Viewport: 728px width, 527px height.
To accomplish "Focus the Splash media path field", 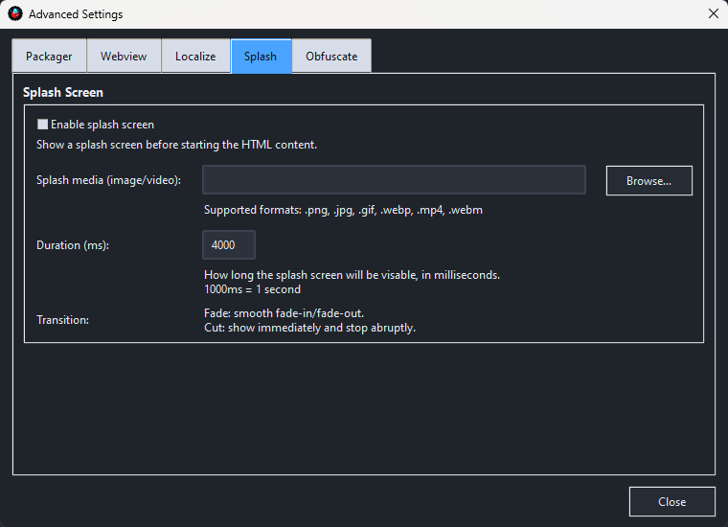I will tap(394, 180).
